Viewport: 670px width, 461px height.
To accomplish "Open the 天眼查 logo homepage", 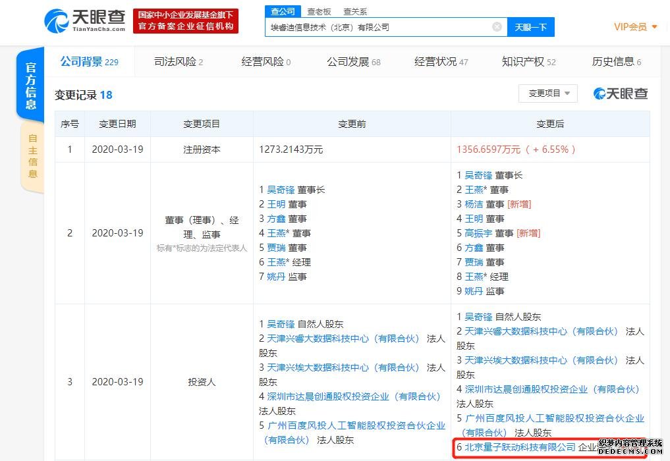I will coord(85,20).
